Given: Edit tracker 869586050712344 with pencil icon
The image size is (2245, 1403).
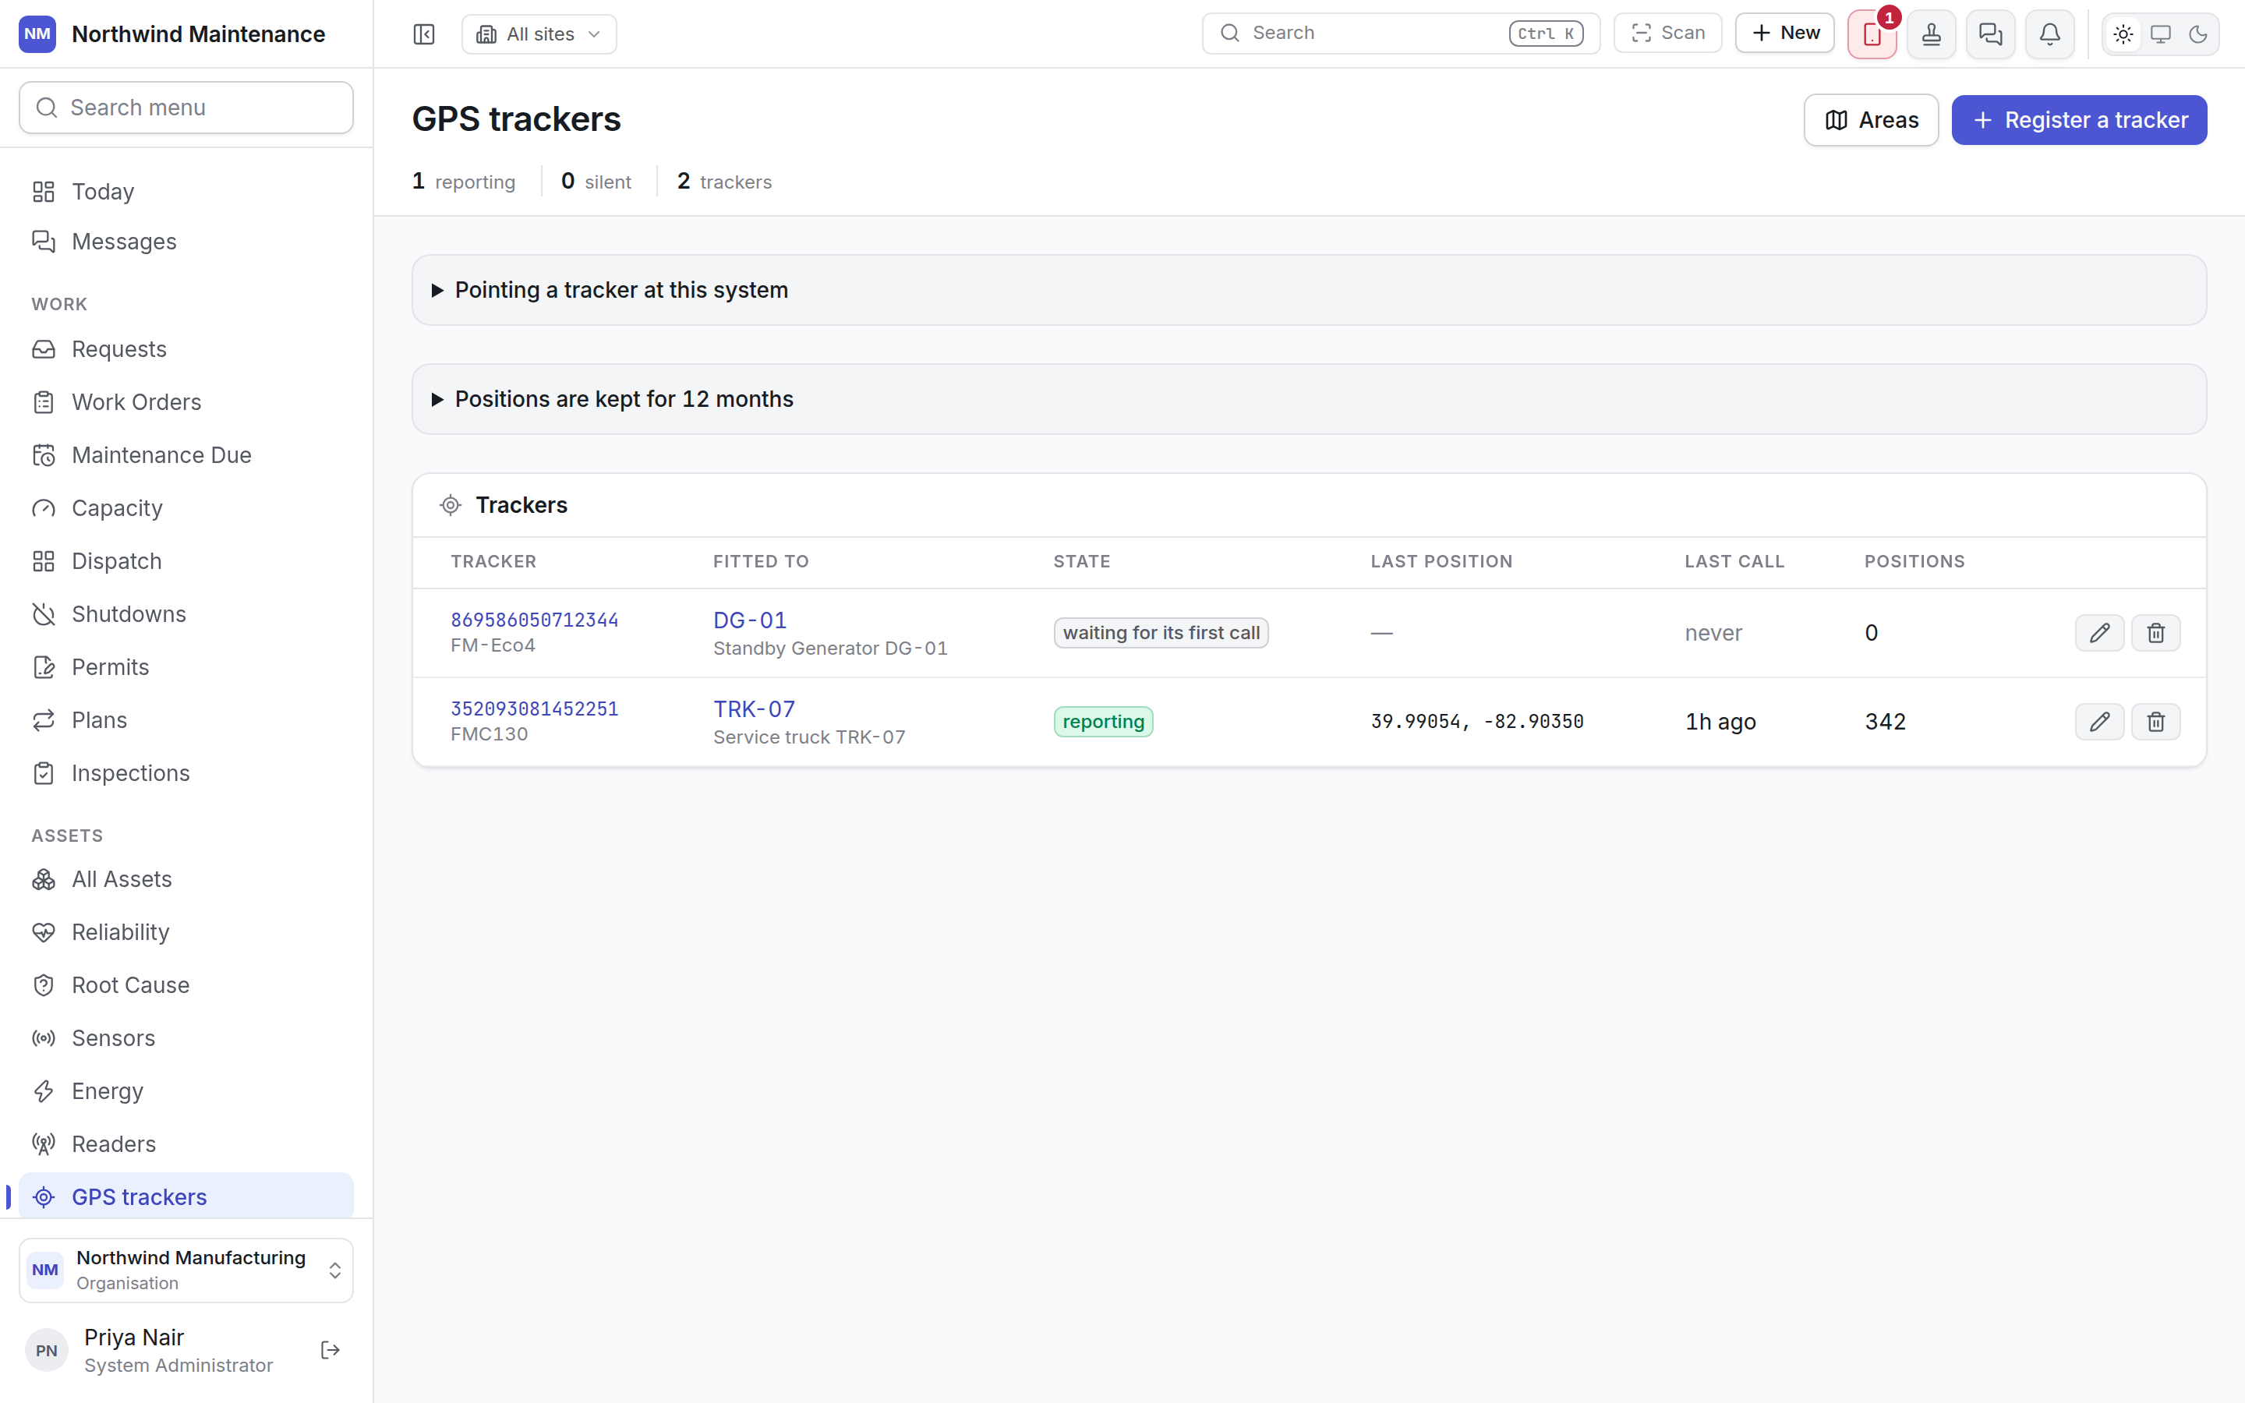Looking at the screenshot, I should [x=2099, y=633].
